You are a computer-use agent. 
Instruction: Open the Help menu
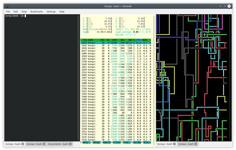(x=62, y=11)
